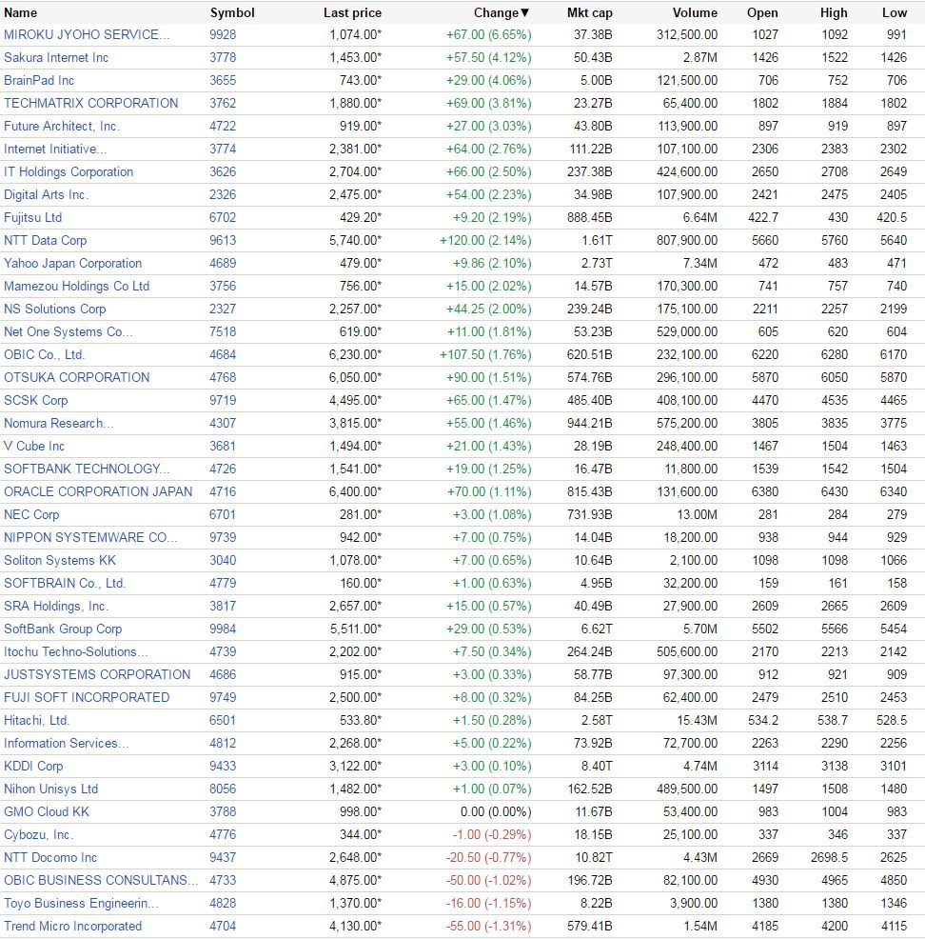
Task: Sort by the Volume column header
Action: point(695,12)
